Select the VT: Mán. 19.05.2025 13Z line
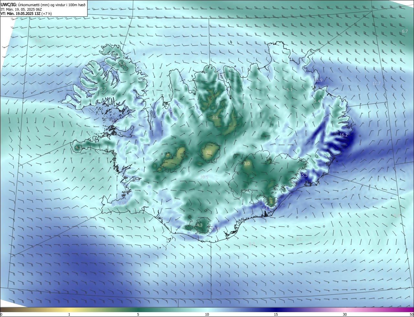 26,14
